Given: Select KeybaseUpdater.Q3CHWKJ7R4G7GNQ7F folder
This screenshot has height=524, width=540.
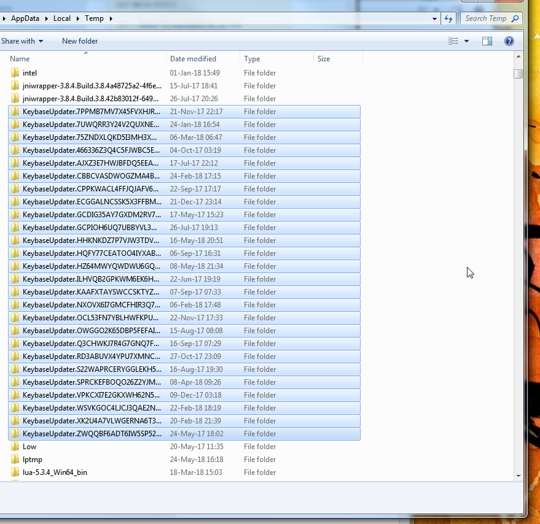Looking at the screenshot, I should coord(184,344).
